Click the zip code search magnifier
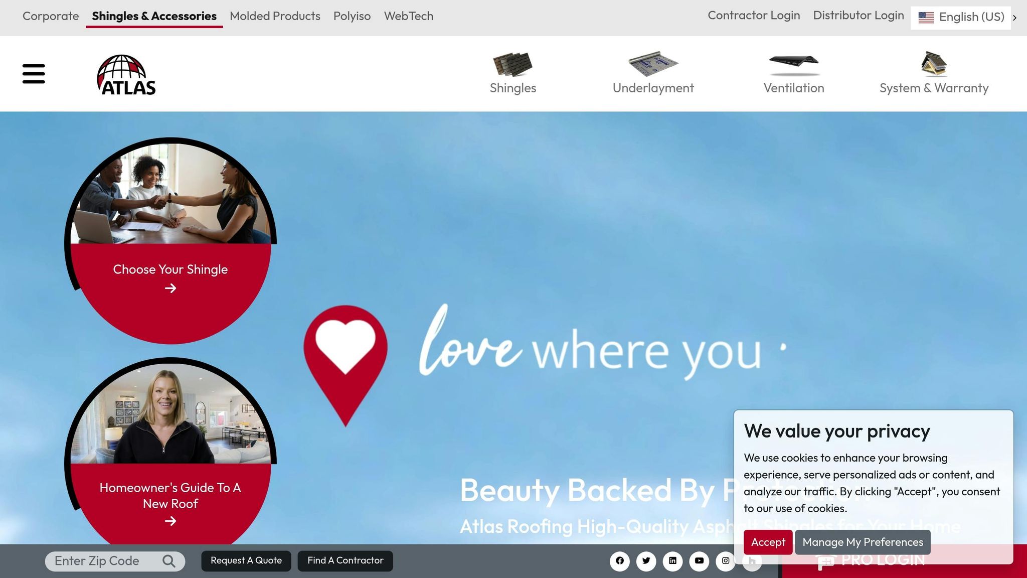1027x578 pixels. point(169,561)
